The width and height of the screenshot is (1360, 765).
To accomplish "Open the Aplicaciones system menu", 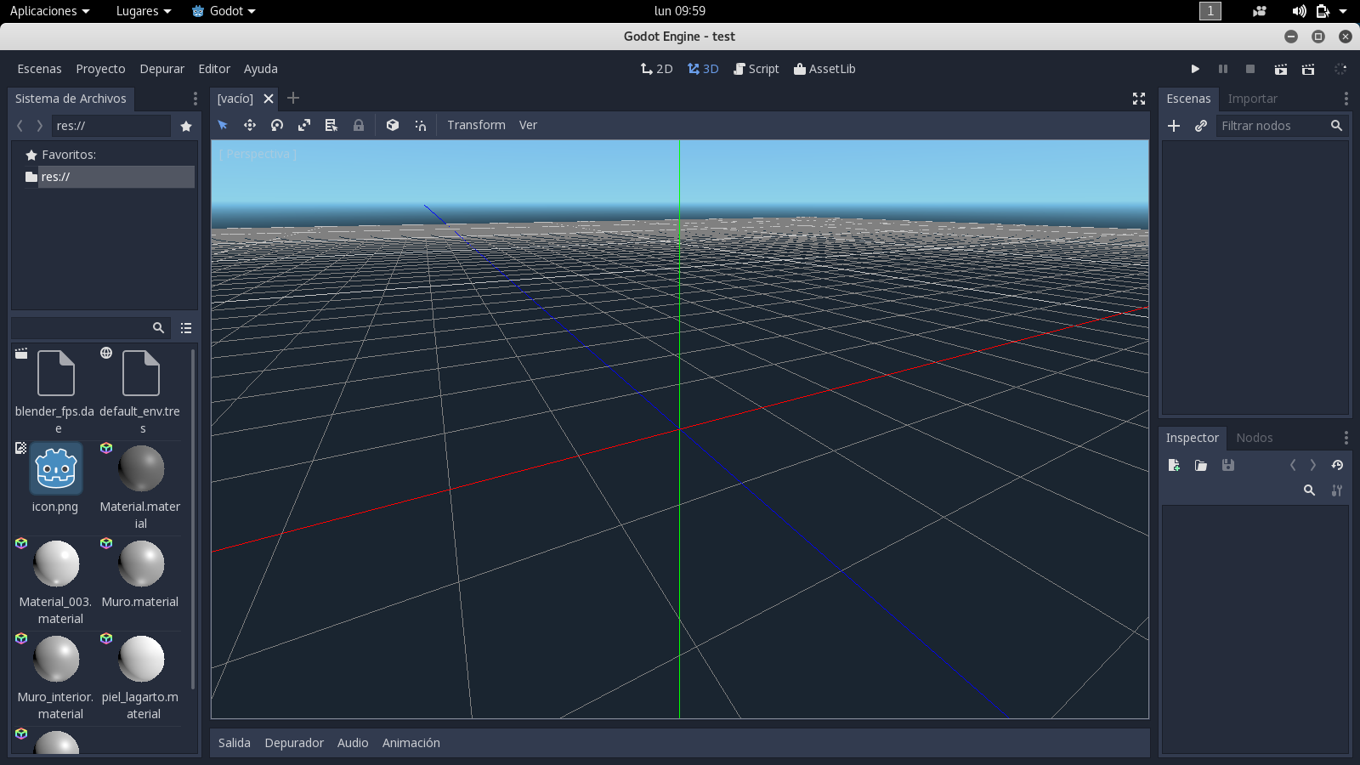I will 49,11.
